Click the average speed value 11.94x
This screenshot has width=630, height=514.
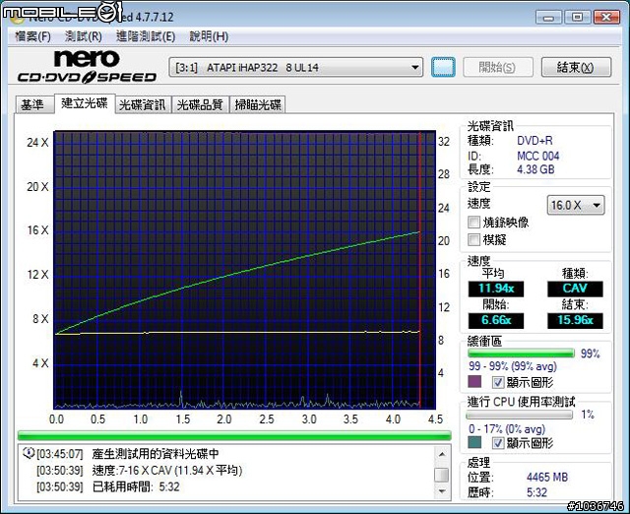pos(496,289)
